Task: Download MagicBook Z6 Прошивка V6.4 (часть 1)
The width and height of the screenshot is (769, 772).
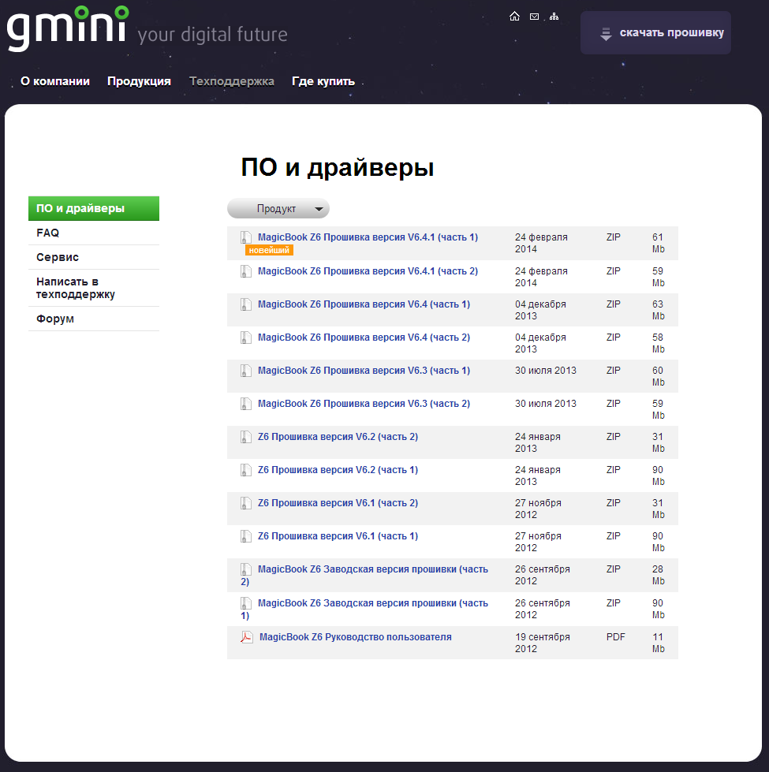Action: 364,304
